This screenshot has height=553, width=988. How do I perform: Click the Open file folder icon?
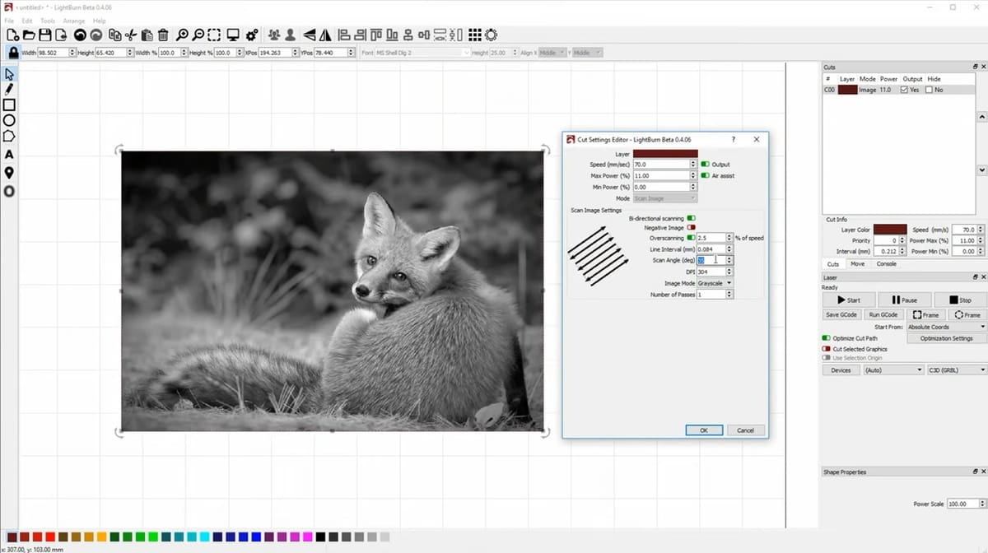coord(29,35)
